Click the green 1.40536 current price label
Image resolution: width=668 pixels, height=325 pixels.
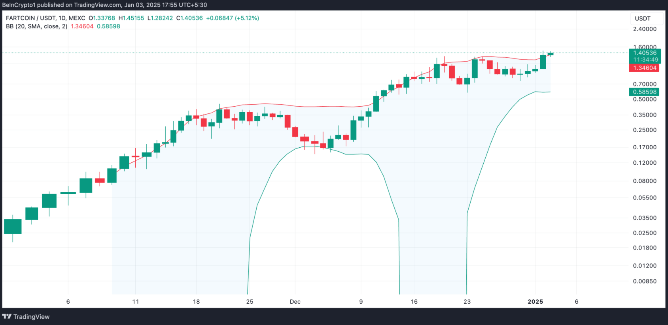coord(645,53)
